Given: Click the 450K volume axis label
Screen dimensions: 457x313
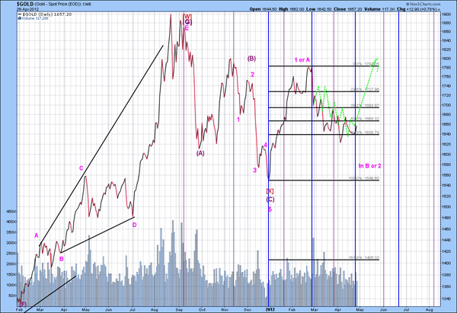Looking at the screenshot, I should (x=10, y=211).
